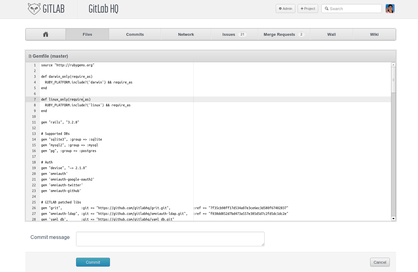Switch to the Commits tab

click(x=135, y=34)
